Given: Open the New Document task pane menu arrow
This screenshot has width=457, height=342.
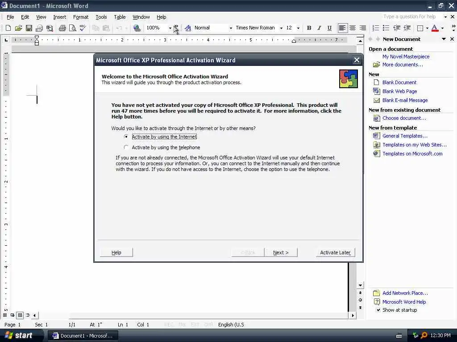Looking at the screenshot, I should 444,39.
